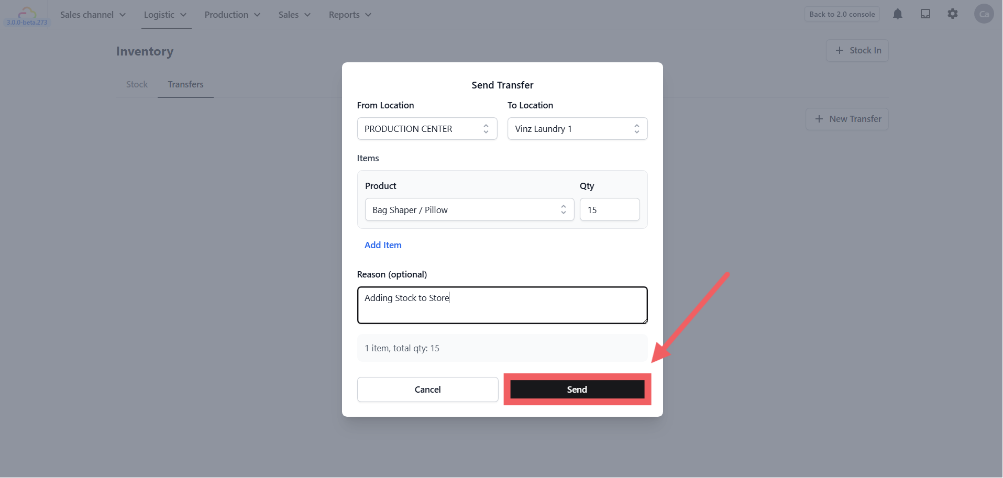Switch to the Stock tab

click(137, 84)
